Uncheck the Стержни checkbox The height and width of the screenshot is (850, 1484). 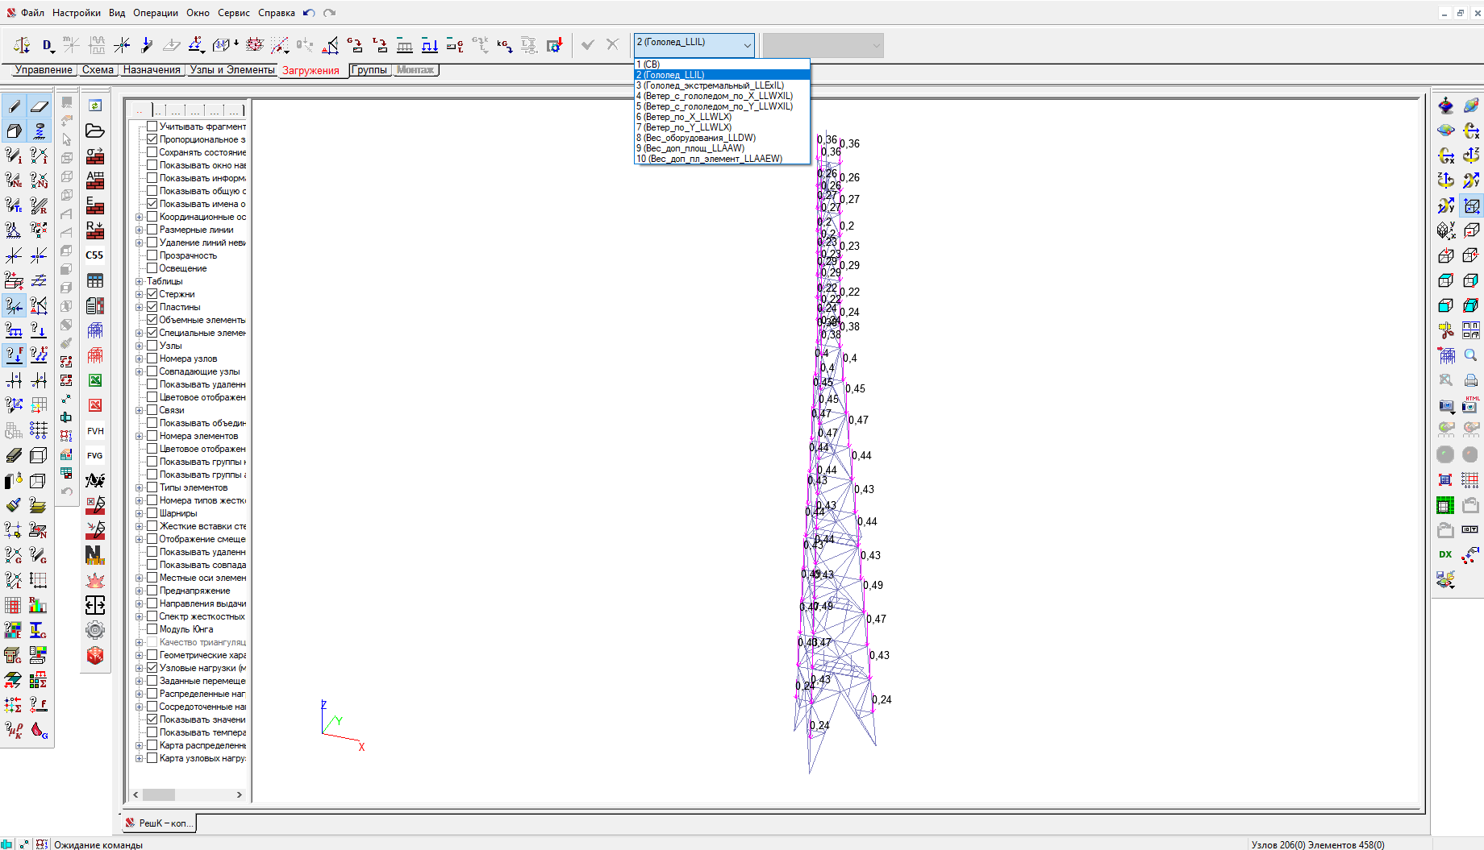click(152, 294)
